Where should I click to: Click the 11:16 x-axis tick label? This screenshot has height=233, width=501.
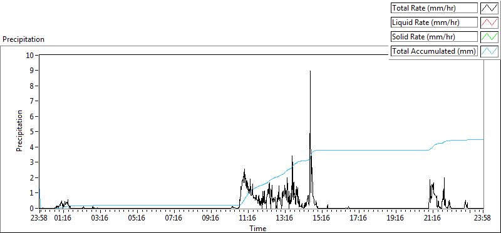click(248, 218)
